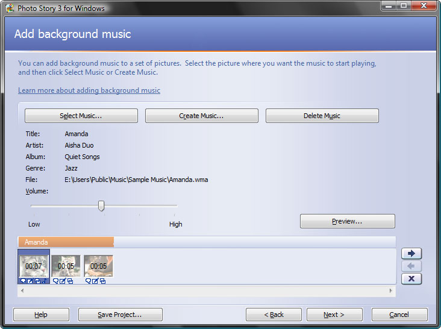
Task: Close the Photo Story window
Action: click(x=424, y=5)
